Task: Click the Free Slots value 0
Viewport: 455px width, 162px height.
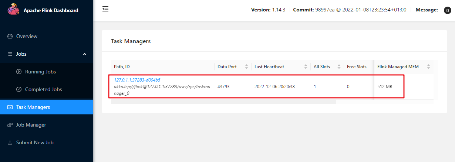Action: pos(348,87)
